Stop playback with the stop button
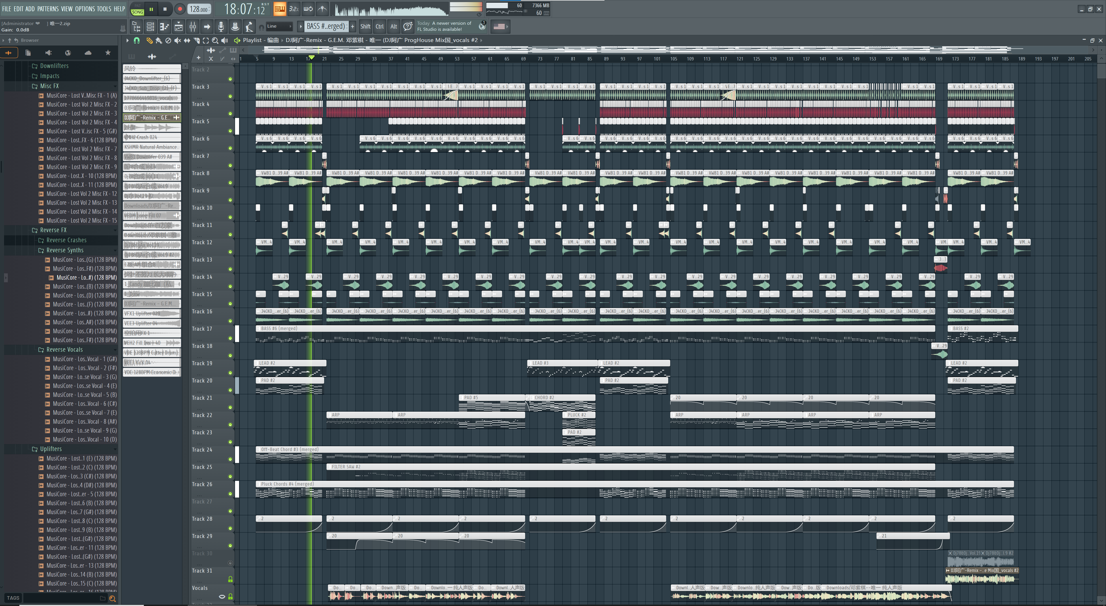Viewport: 1106px width, 606px height. (x=165, y=9)
